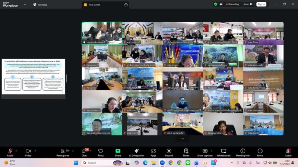Viewport: 298px width, 167px height.
Task: Expand the Zoom Workplace dropdown chevron
Action: [x=25, y=4]
